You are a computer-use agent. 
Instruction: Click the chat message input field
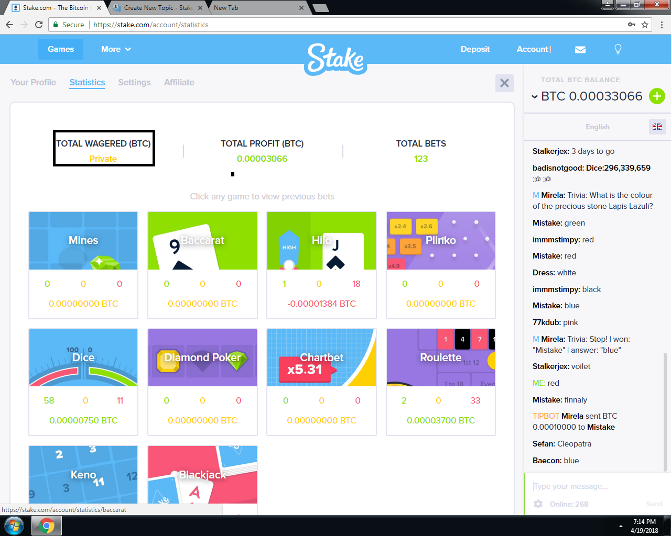click(597, 486)
